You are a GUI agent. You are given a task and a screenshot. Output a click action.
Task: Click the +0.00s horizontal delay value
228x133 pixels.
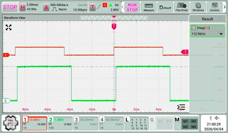coord(31,9)
